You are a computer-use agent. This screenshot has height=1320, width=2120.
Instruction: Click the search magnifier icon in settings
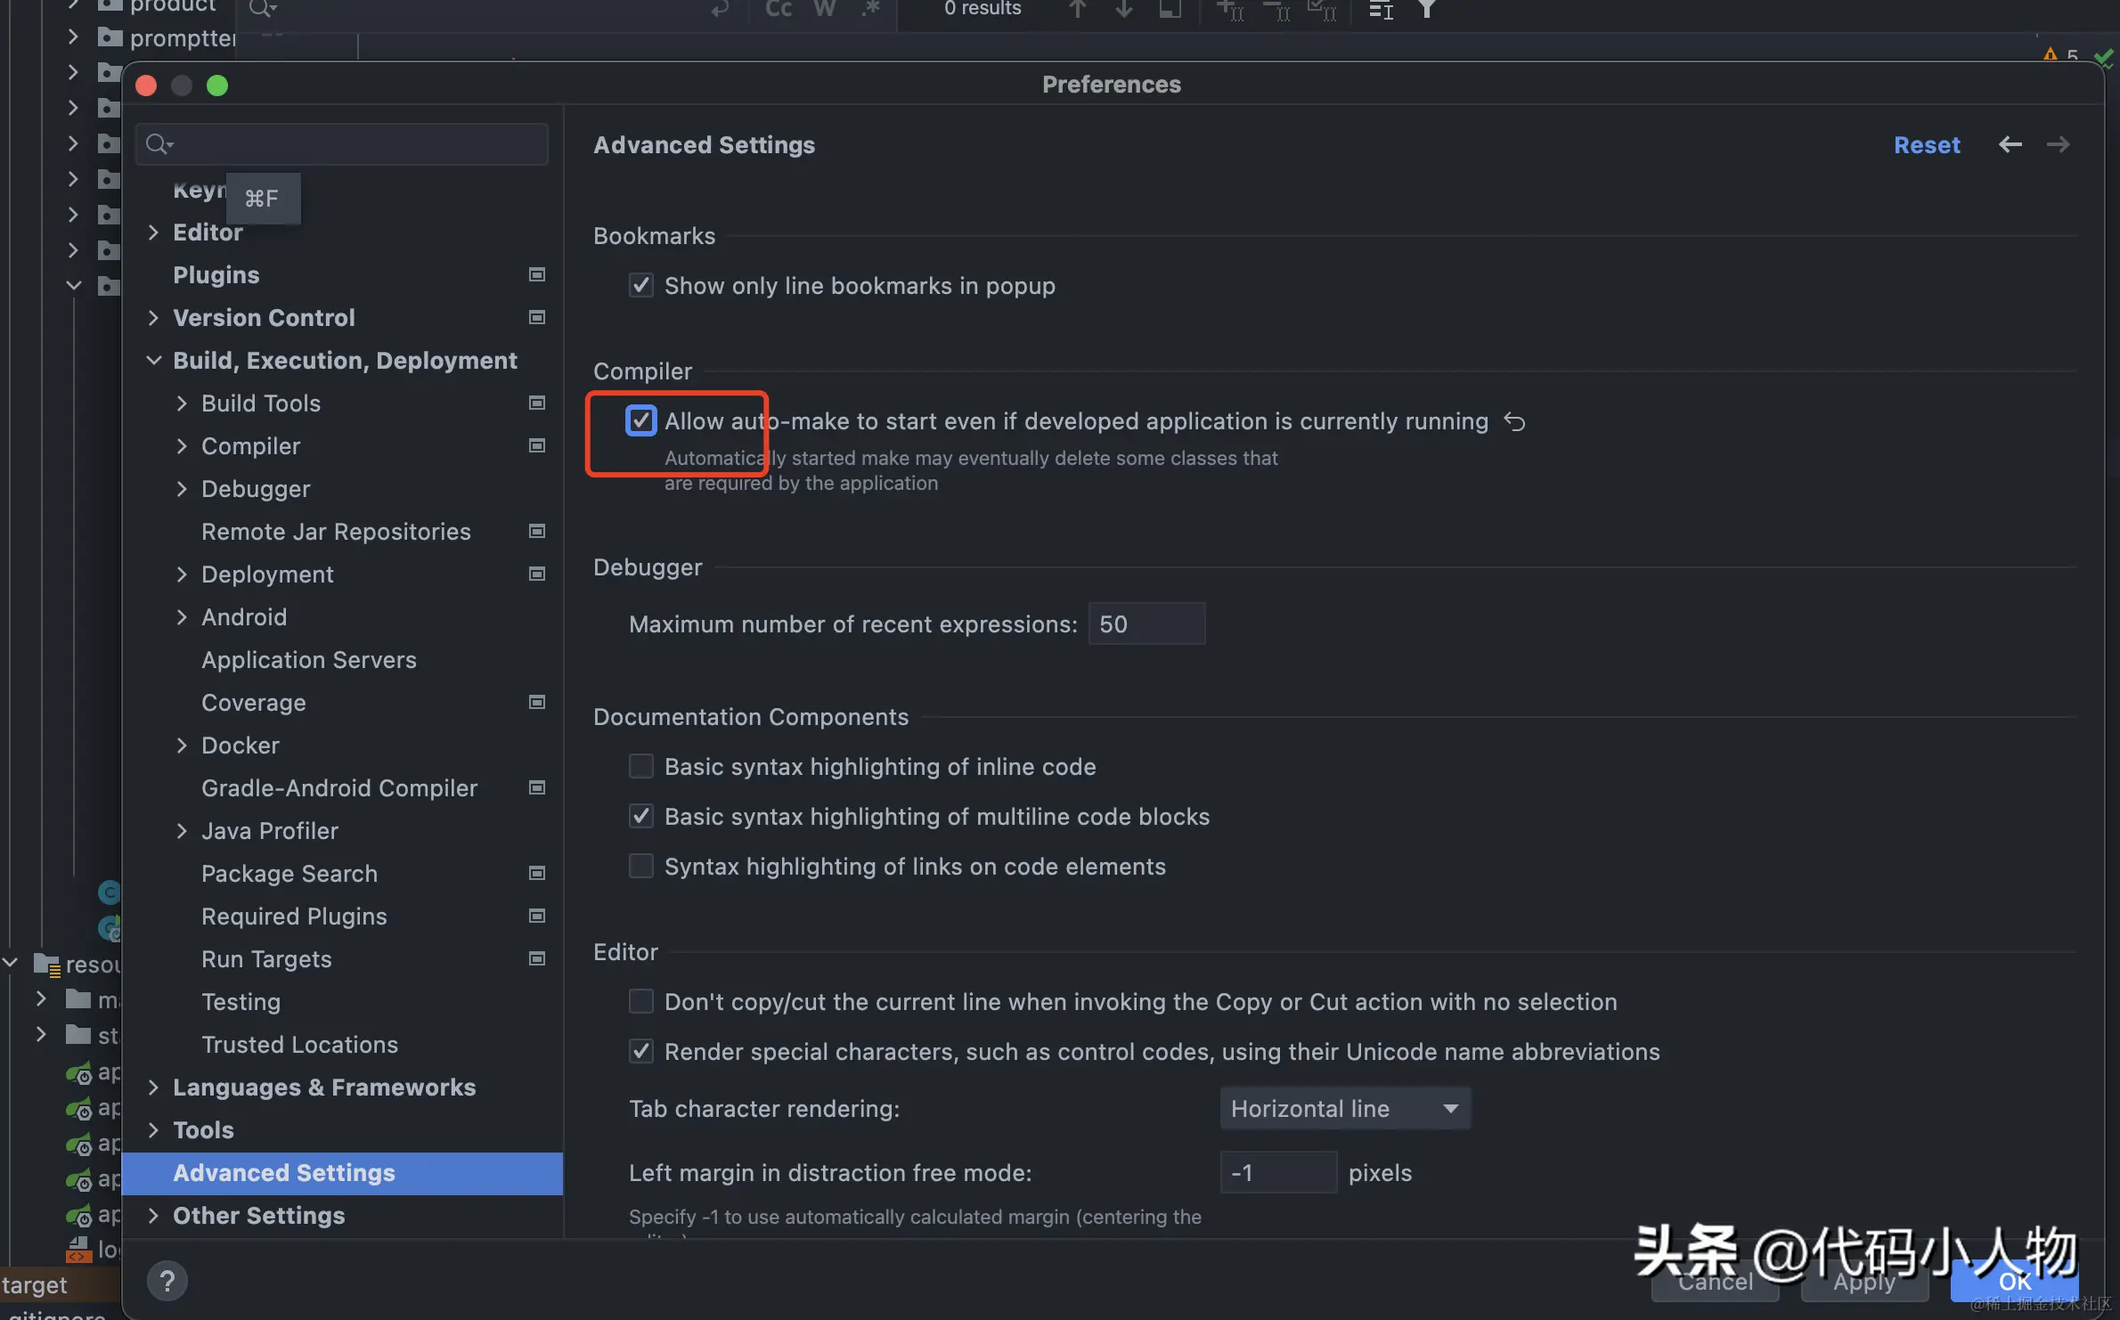pyautogui.click(x=159, y=143)
